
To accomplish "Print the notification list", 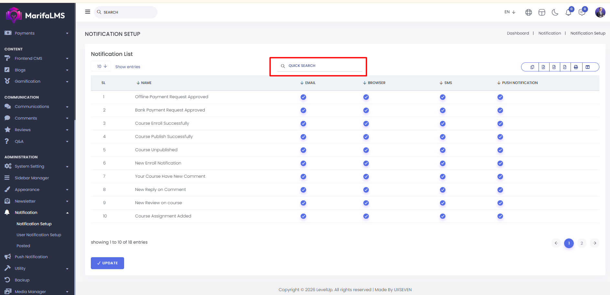I will 576,67.
